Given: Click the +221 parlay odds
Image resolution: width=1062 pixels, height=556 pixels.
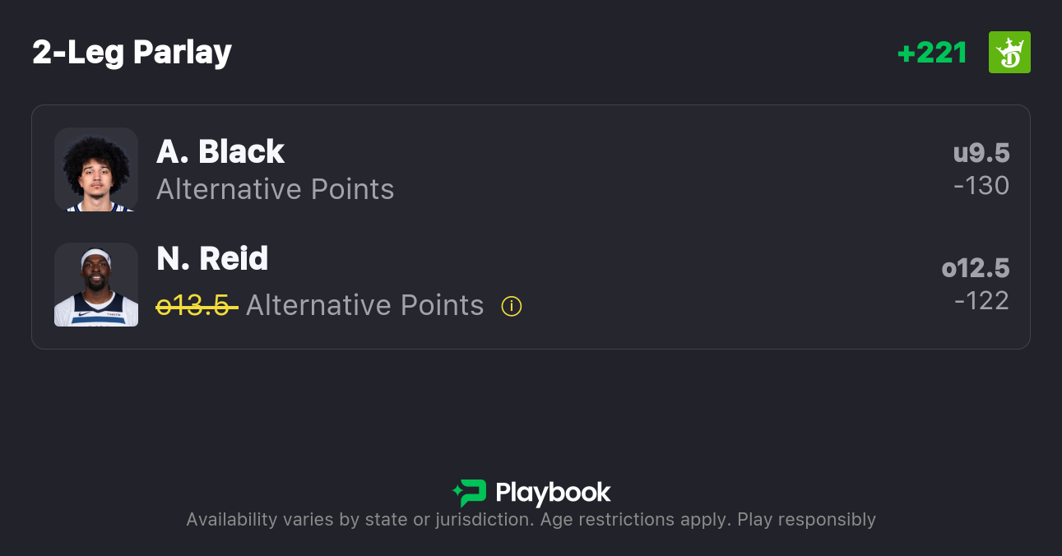Looking at the screenshot, I should (x=932, y=53).
